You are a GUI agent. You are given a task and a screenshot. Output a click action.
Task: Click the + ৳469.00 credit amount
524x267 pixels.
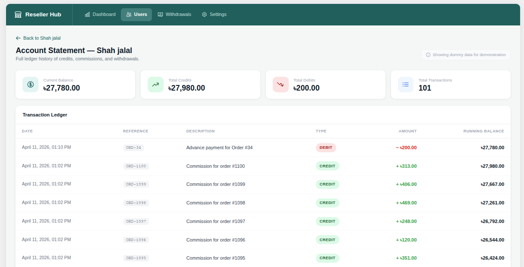406,203
